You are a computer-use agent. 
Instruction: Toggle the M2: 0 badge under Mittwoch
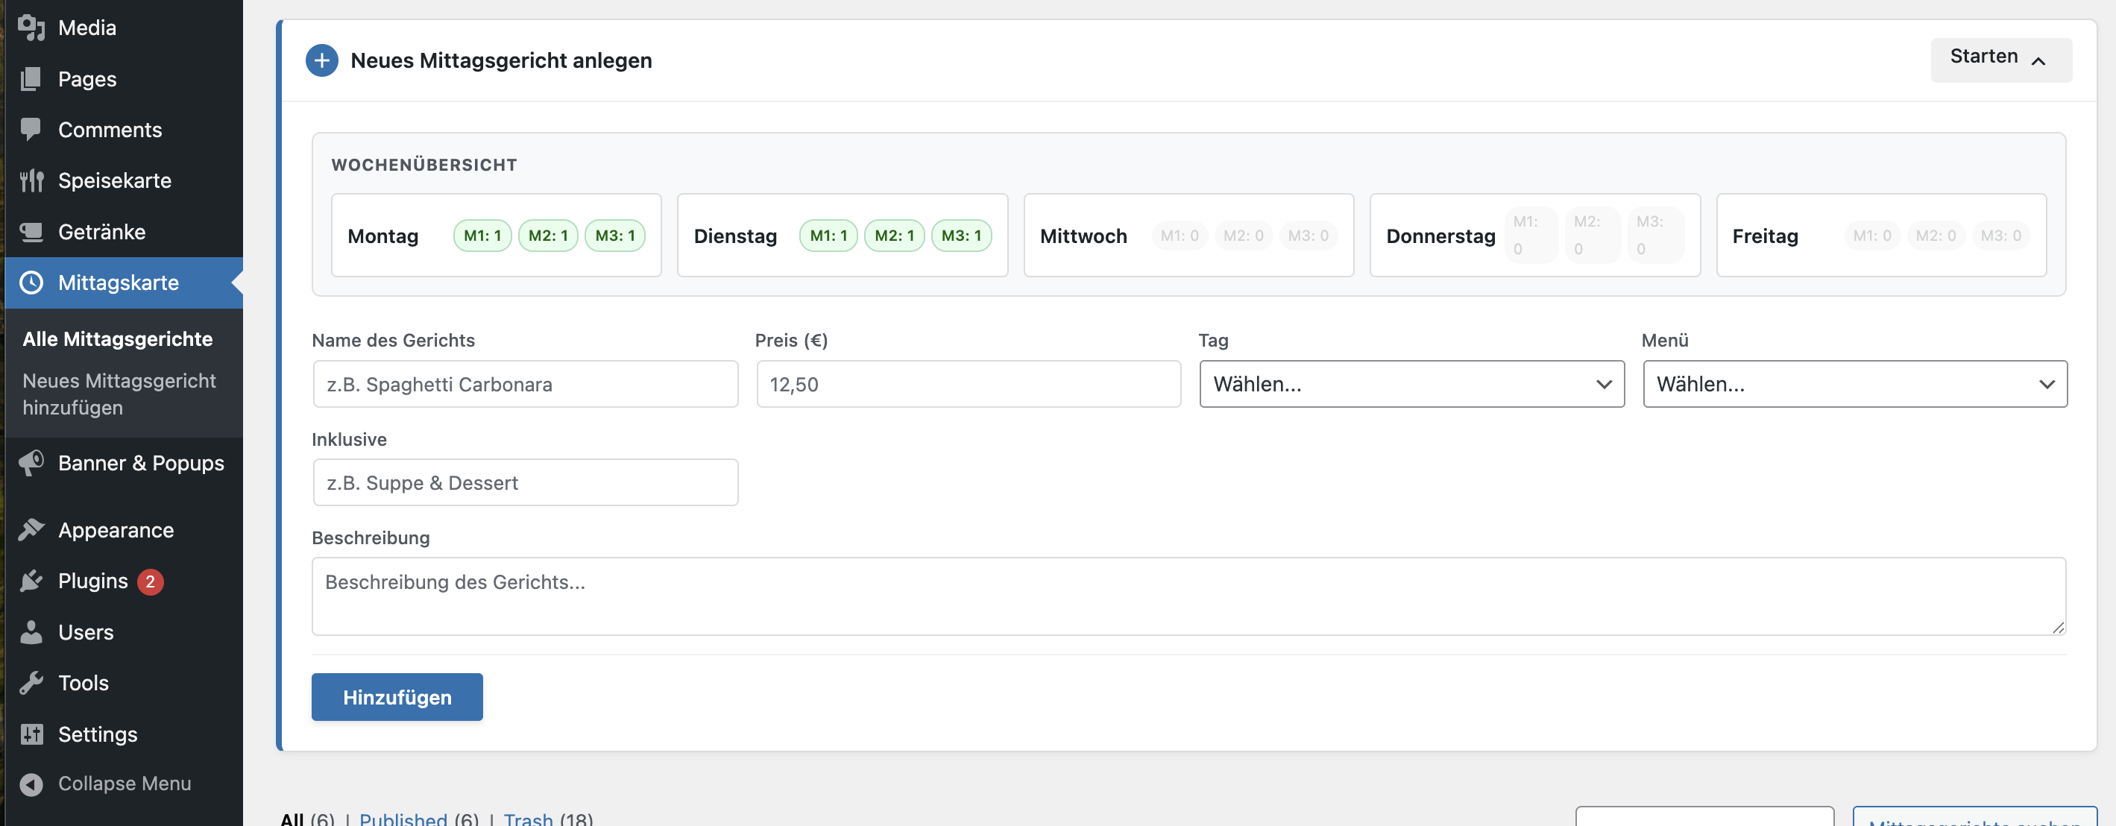(x=1243, y=235)
